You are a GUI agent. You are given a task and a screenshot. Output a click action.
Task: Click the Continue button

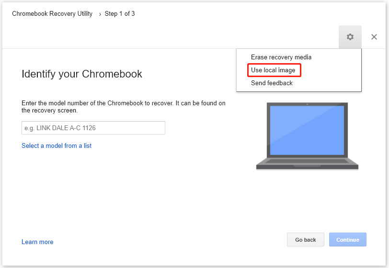tap(348, 240)
